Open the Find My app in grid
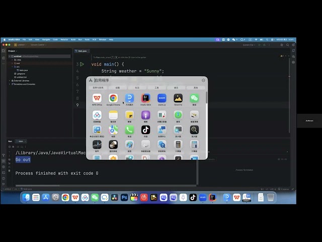Viewport: 322px width, 242px height. pyautogui.click(x=178, y=115)
